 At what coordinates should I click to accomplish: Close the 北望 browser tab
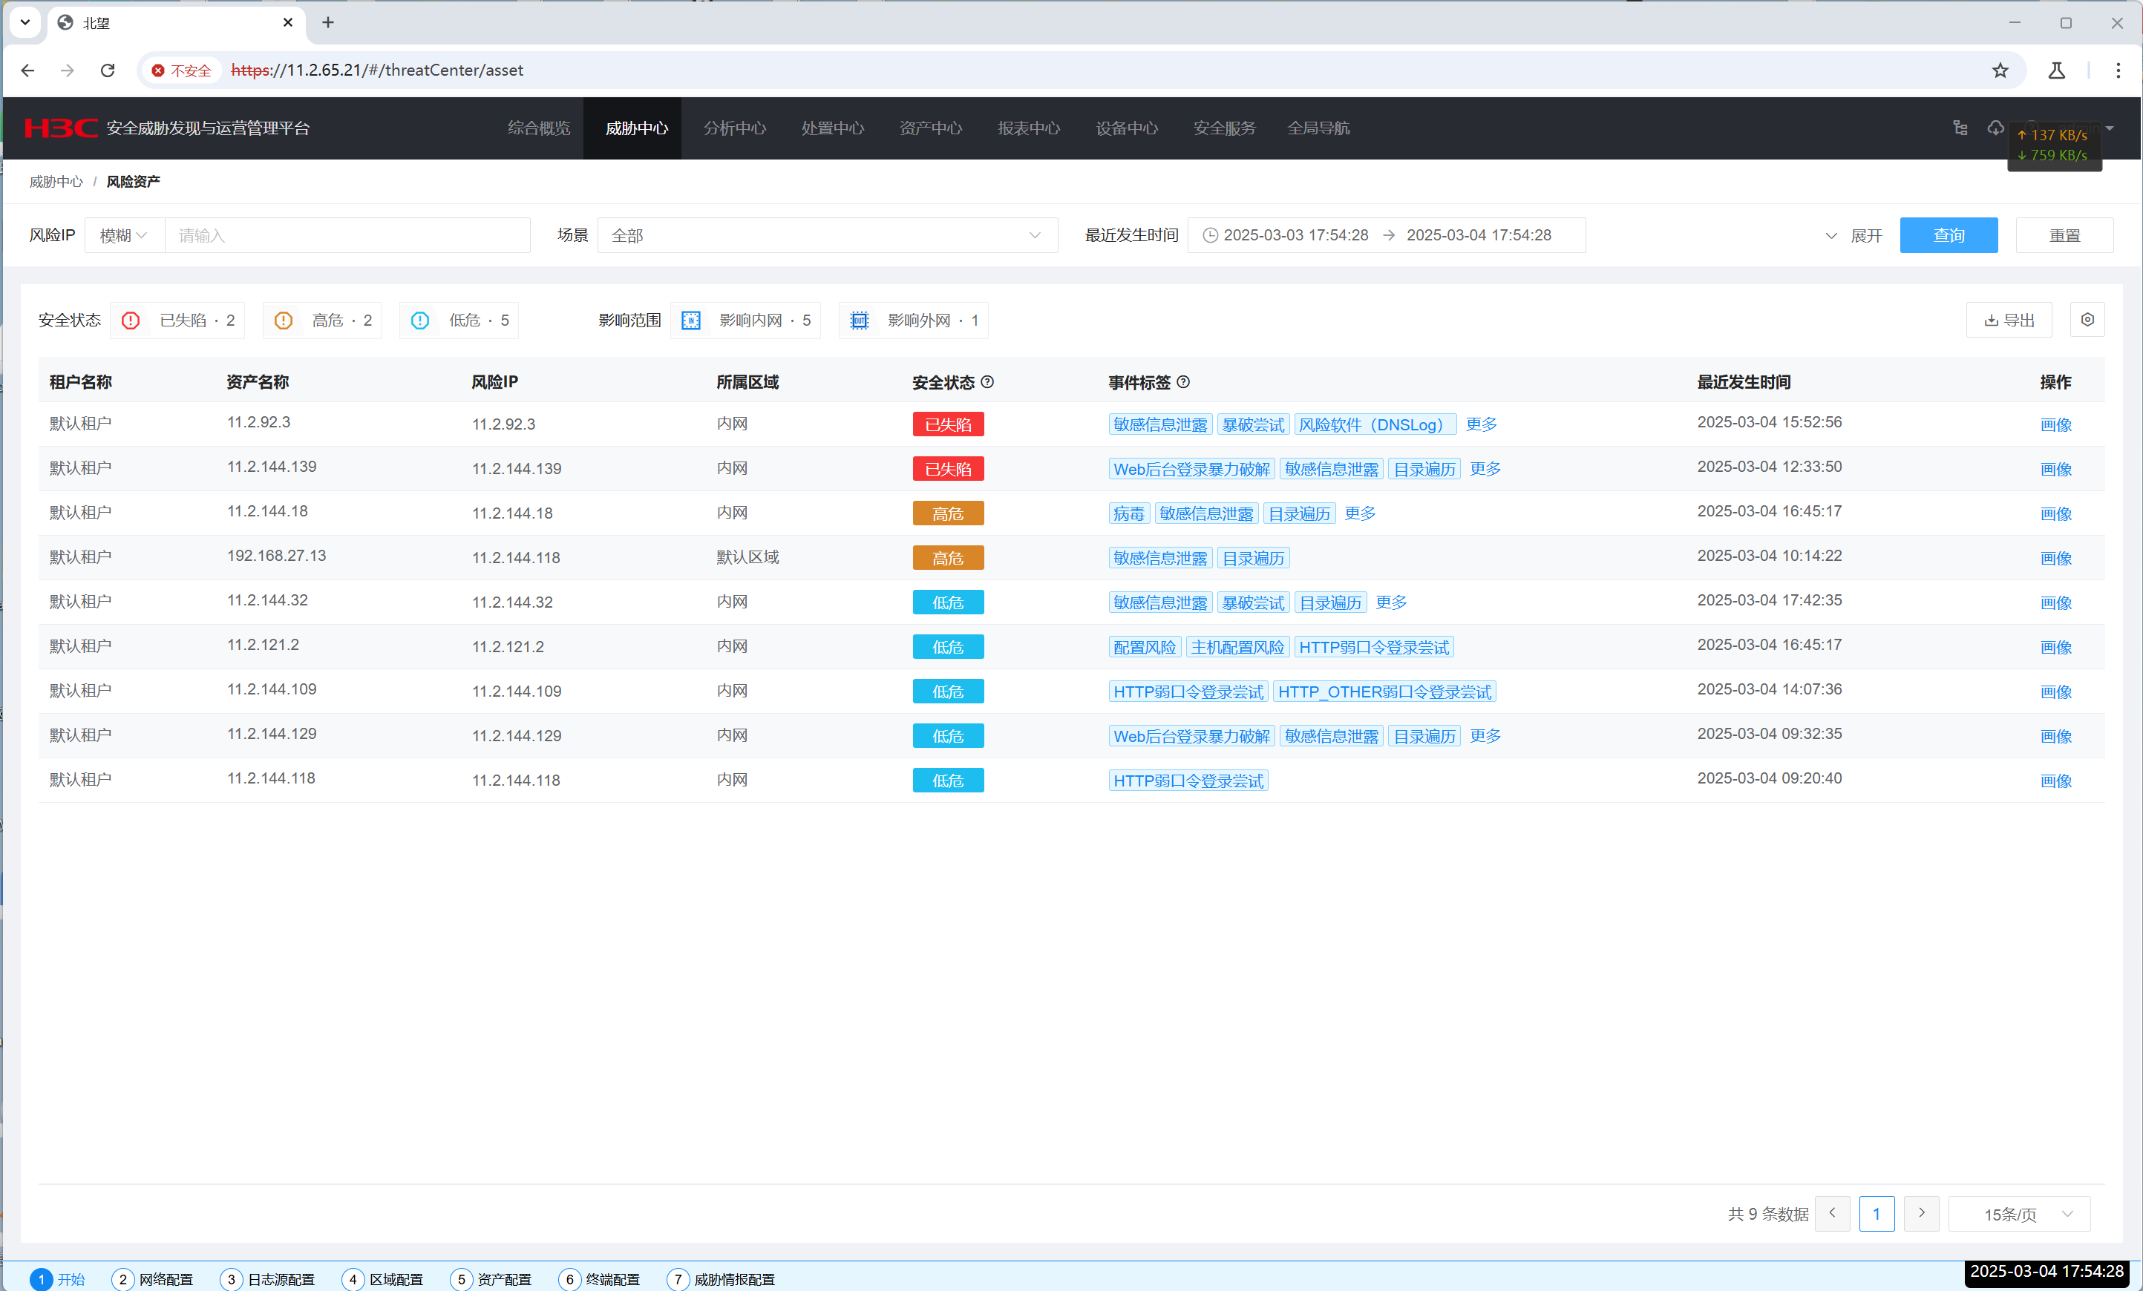click(x=288, y=22)
